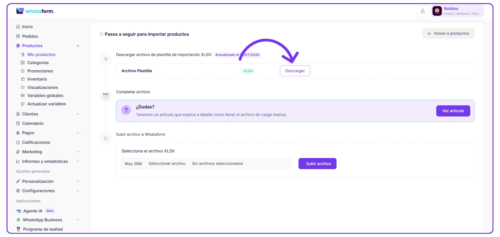500x237 pixels.
Task: Open the Batidos store avatar
Action: pos(437,11)
